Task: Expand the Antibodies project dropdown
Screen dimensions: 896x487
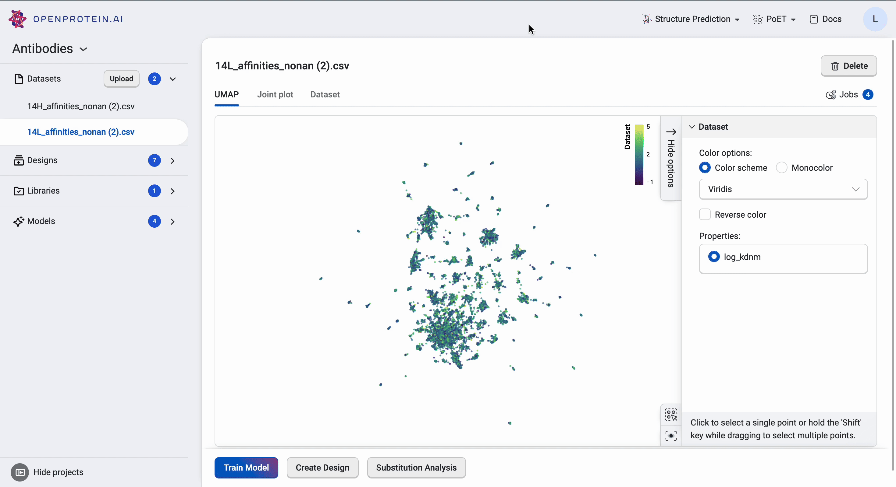Action: click(83, 49)
